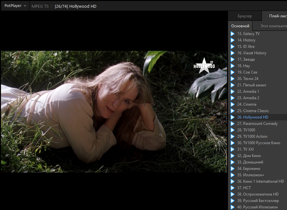
Task: Click play icon next to Кино 1 International HD
Action: coord(233,181)
